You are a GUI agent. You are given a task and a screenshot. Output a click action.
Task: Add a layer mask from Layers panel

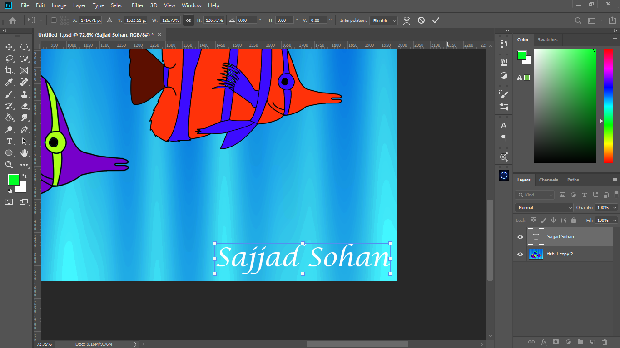556,342
